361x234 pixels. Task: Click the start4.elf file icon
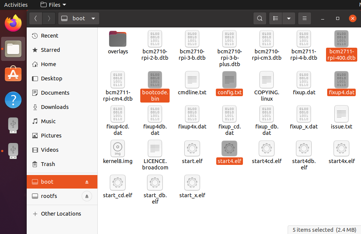[229, 148]
